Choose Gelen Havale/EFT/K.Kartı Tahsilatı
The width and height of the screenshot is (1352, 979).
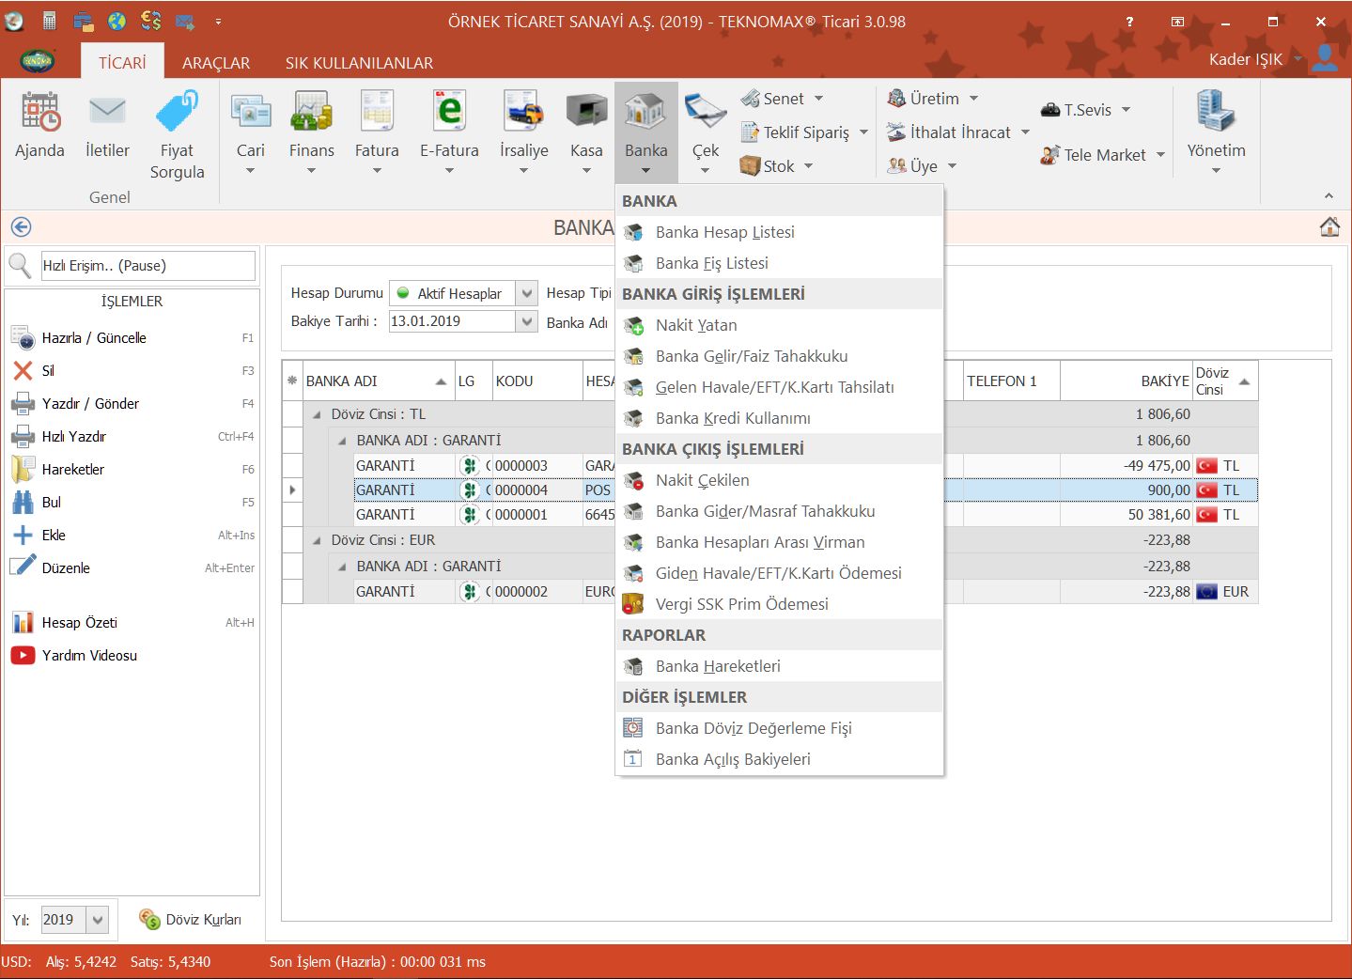point(780,387)
